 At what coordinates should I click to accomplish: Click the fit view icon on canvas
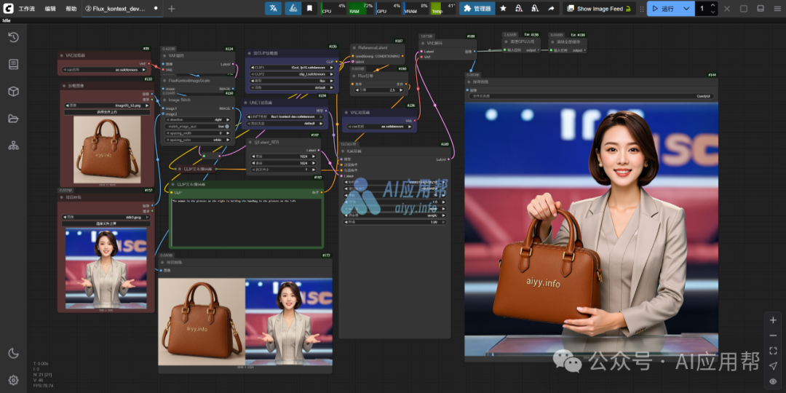pos(773,351)
